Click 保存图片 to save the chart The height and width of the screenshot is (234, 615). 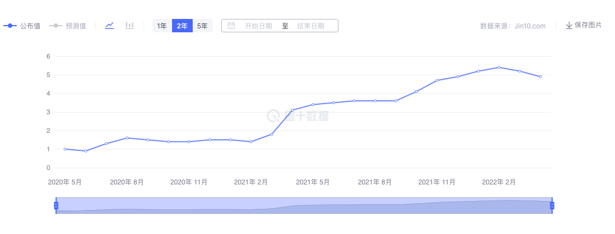(588, 26)
